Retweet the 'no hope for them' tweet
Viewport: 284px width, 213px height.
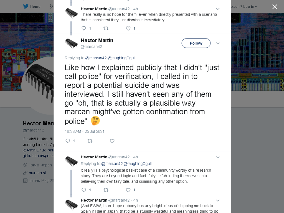[106, 29]
